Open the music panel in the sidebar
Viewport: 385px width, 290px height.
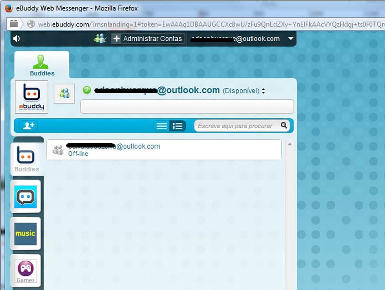[x=25, y=233]
